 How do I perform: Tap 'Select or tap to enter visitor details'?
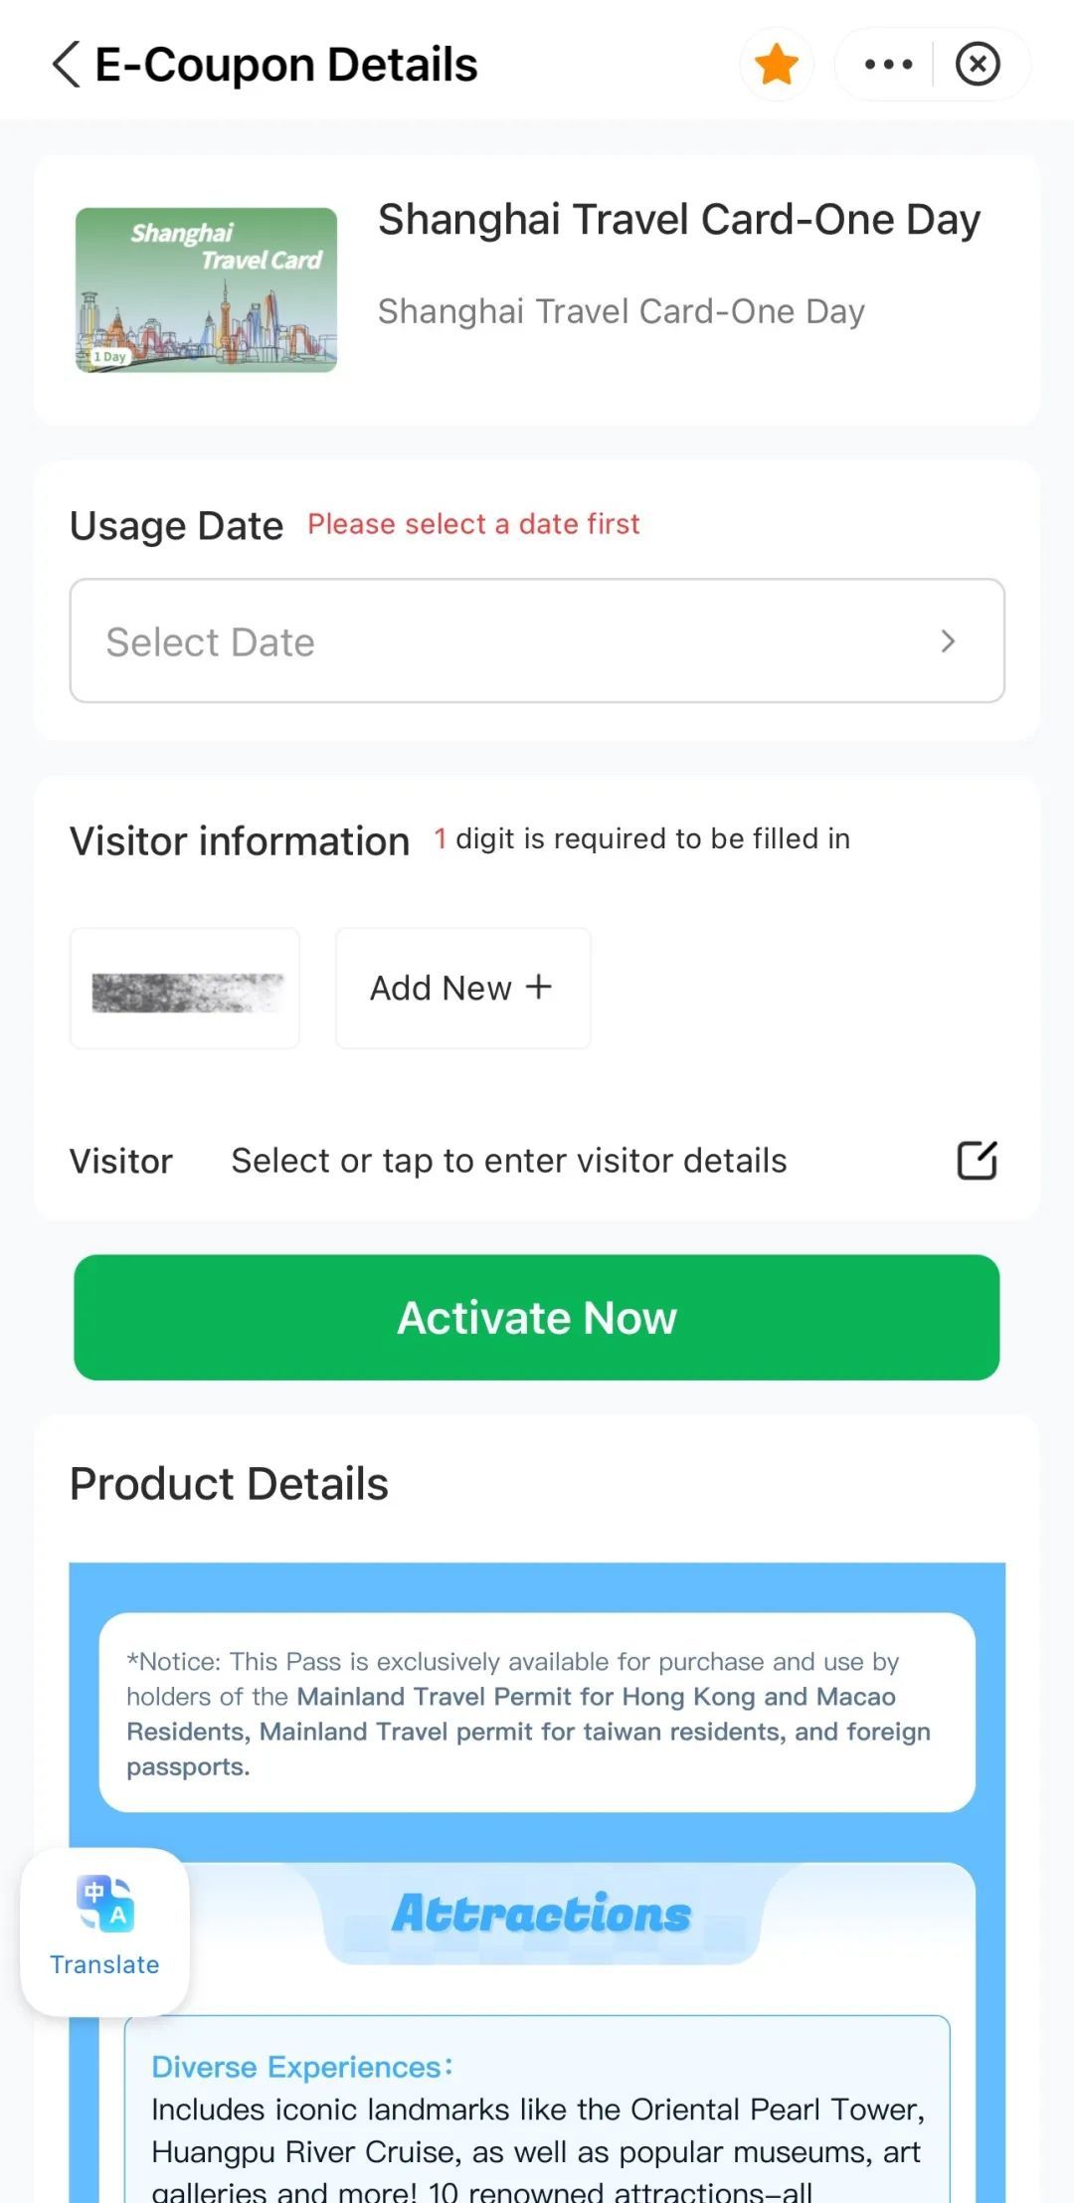pos(509,1161)
